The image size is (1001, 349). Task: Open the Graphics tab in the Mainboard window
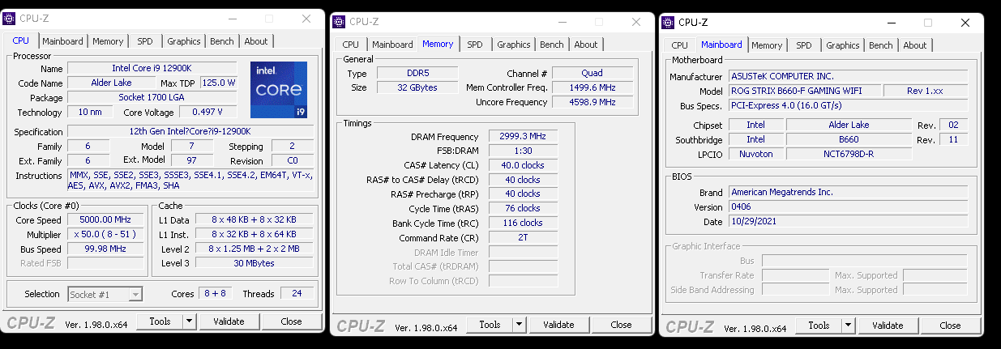tap(843, 46)
